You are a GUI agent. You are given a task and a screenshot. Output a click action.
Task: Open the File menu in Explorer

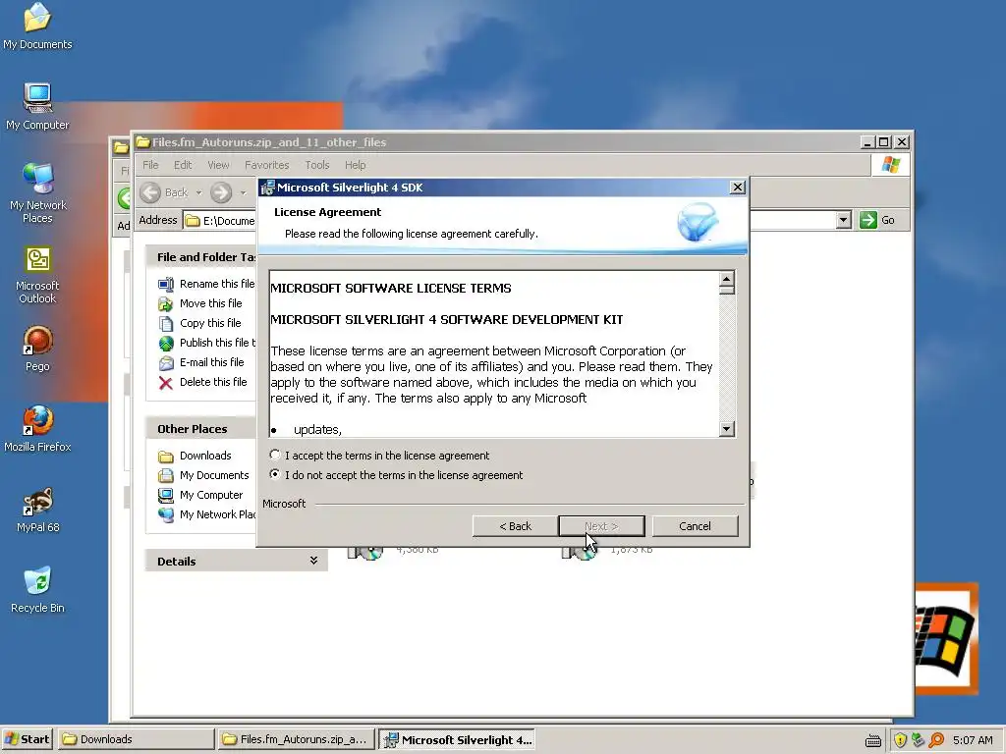(x=150, y=165)
